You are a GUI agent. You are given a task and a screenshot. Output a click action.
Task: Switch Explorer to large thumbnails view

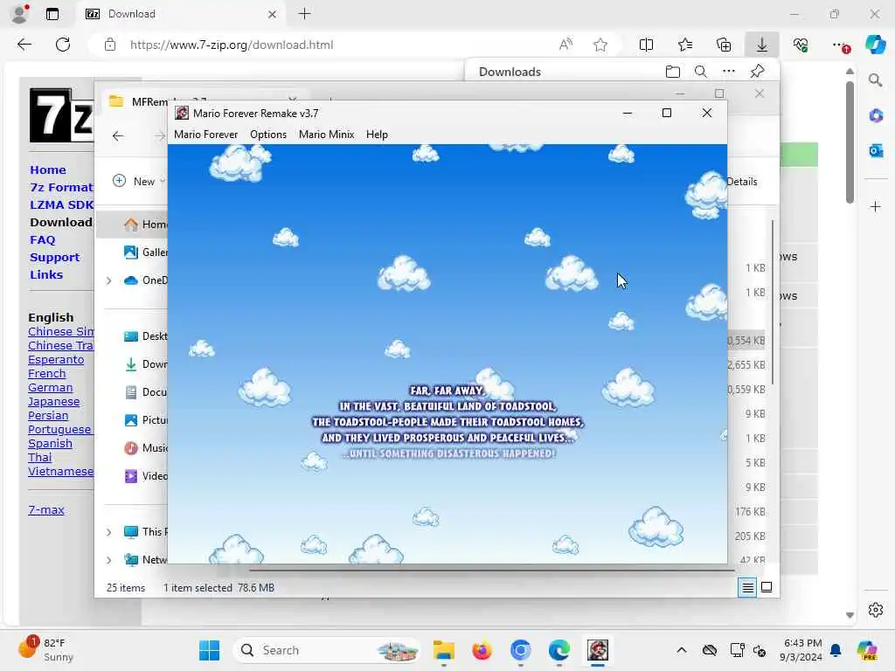coord(767,587)
